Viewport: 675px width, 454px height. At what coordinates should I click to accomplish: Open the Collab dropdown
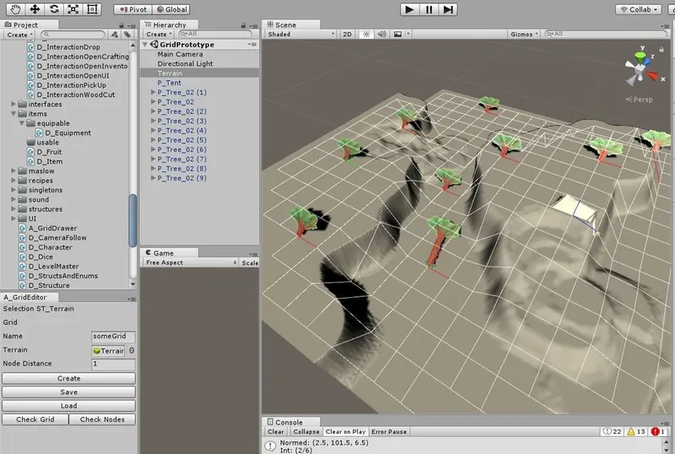(639, 9)
